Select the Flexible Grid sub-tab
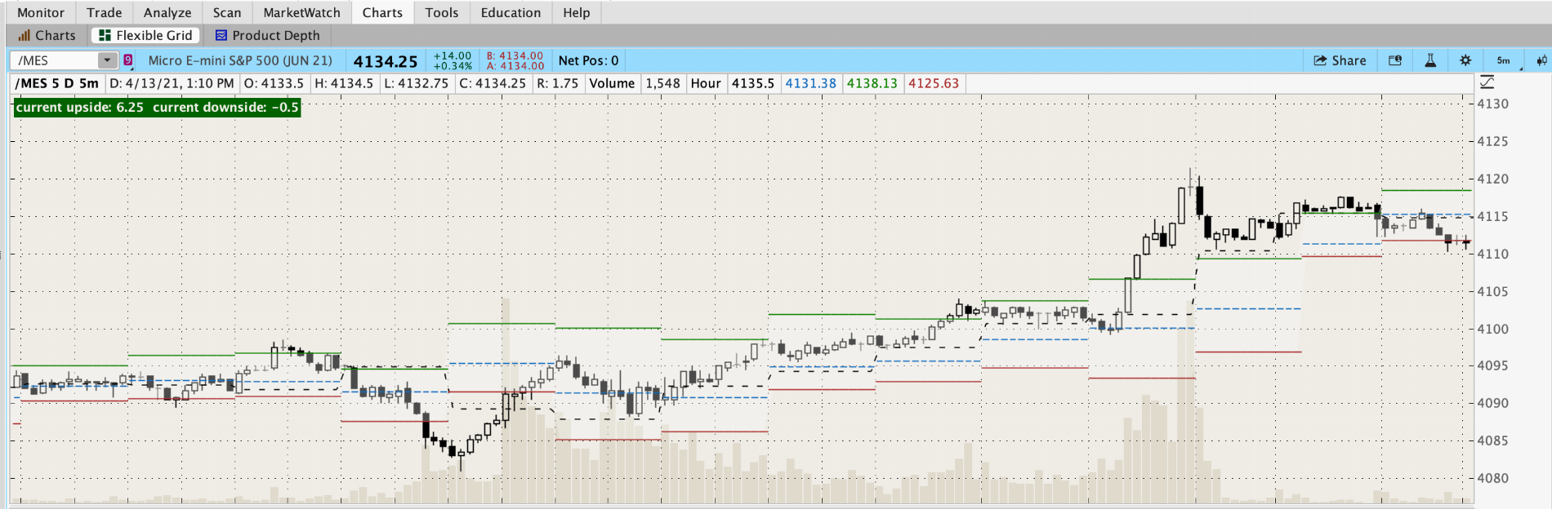The image size is (1552, 509). (145, 35)
